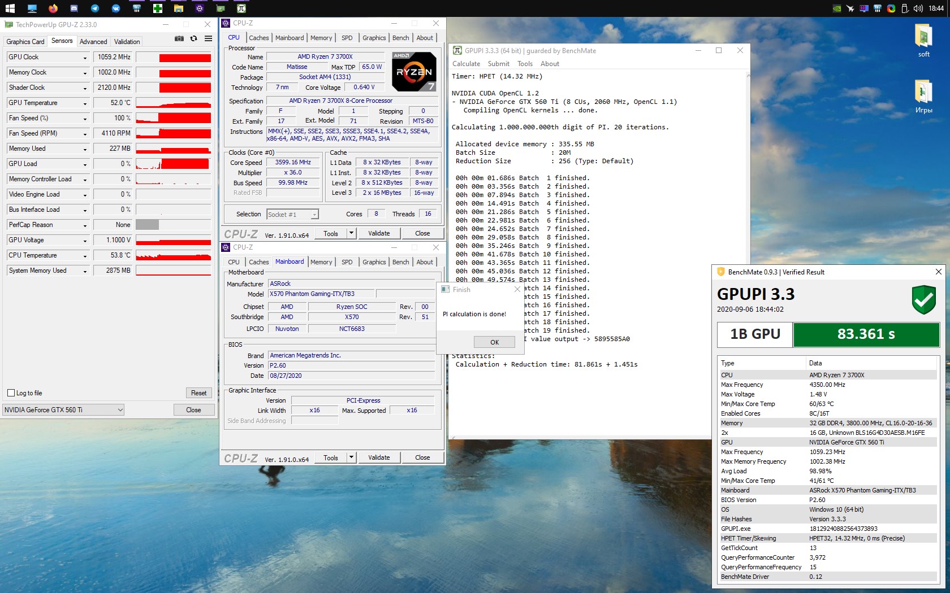The width and height of the screenshot is (950, 593).
Task: Click OK in the Finish dialog
Action: click(495, 342)
